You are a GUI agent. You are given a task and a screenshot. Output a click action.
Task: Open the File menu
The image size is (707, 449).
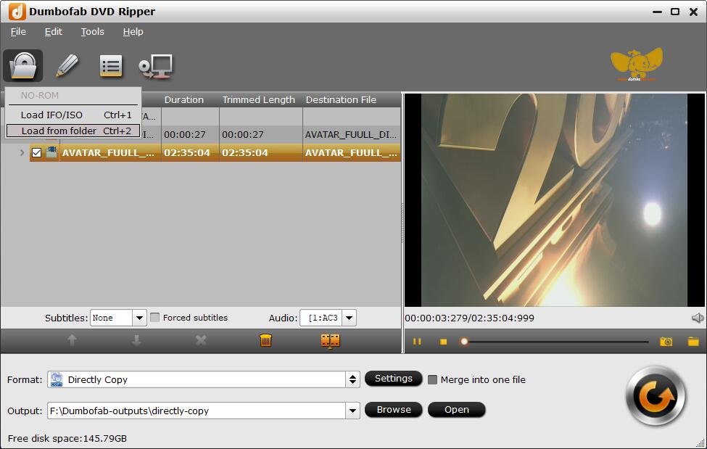pyautogui.click(x=18, y=32)
